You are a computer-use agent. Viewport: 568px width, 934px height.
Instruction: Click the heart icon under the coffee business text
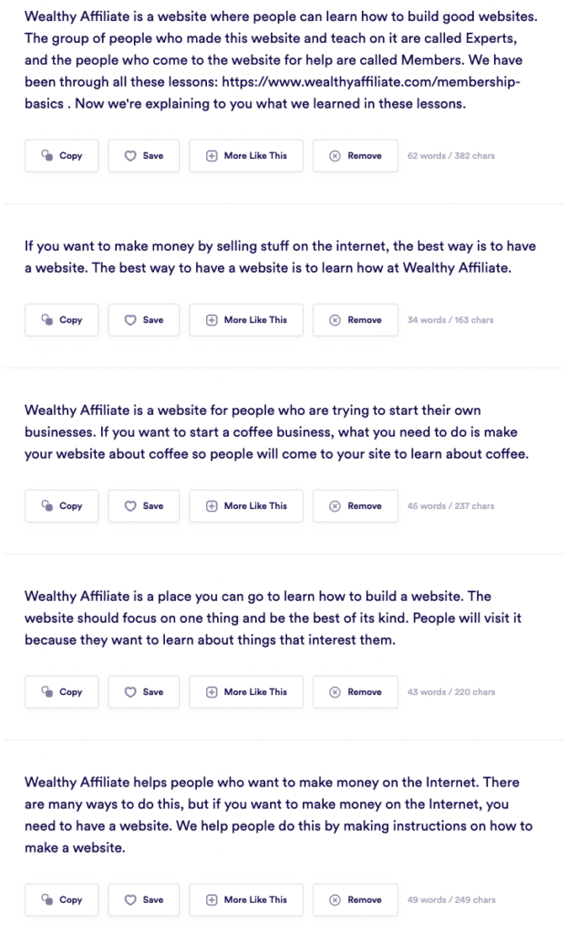(x=129, y=506)
